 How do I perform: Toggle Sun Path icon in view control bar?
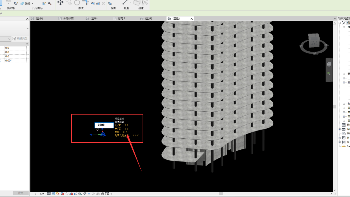pyautogui.click(x=58, y=194)
